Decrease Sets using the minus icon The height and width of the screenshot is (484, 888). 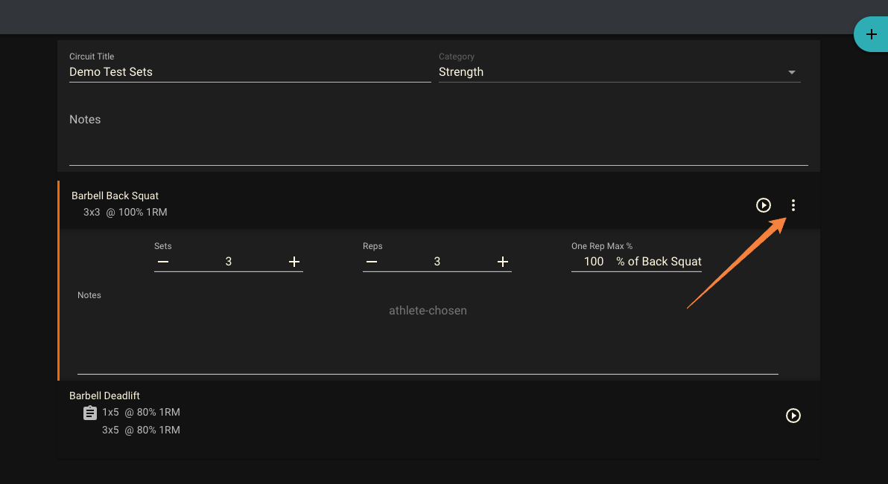click(163, 262)
